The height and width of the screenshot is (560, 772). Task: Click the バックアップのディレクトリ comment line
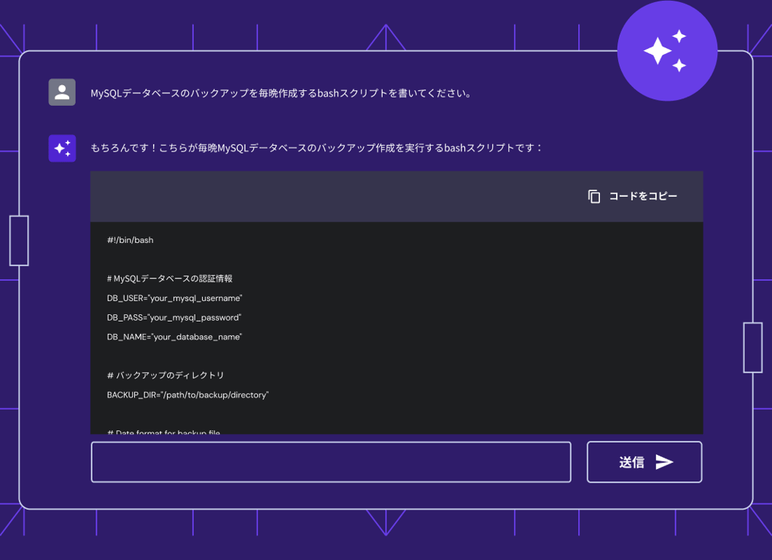(x=165, y=376)
